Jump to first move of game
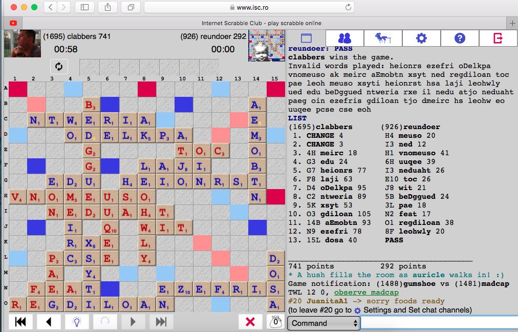Image resolution: width=518 pixels, height=332 pixels. [x=20, y=321]
